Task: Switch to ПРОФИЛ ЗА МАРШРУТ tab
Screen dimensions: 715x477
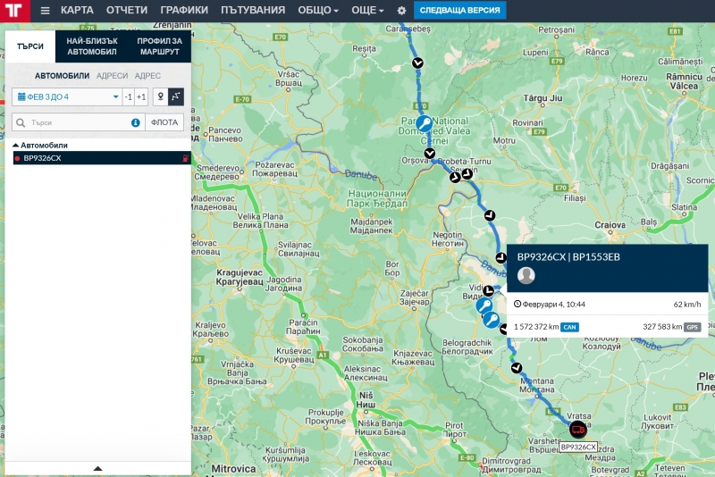Action: pos(159,46)
